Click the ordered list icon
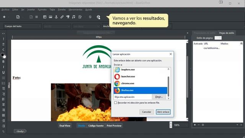 (x=3, y=83)
